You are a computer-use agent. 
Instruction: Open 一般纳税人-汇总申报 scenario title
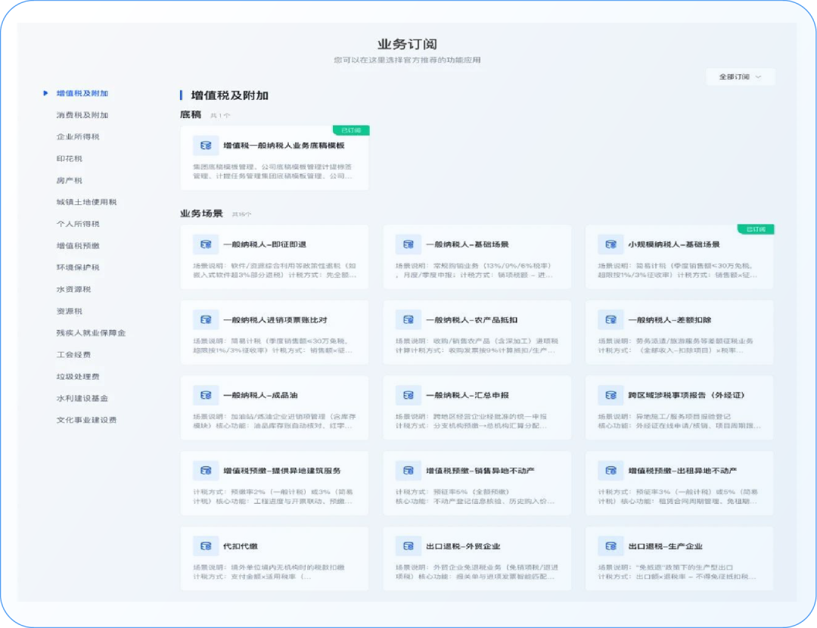[x=468, y=396]
